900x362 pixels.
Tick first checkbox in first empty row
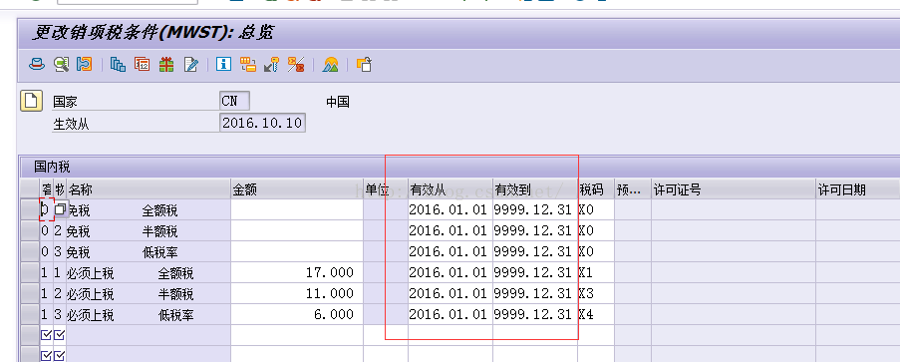(x=46, y=335)
